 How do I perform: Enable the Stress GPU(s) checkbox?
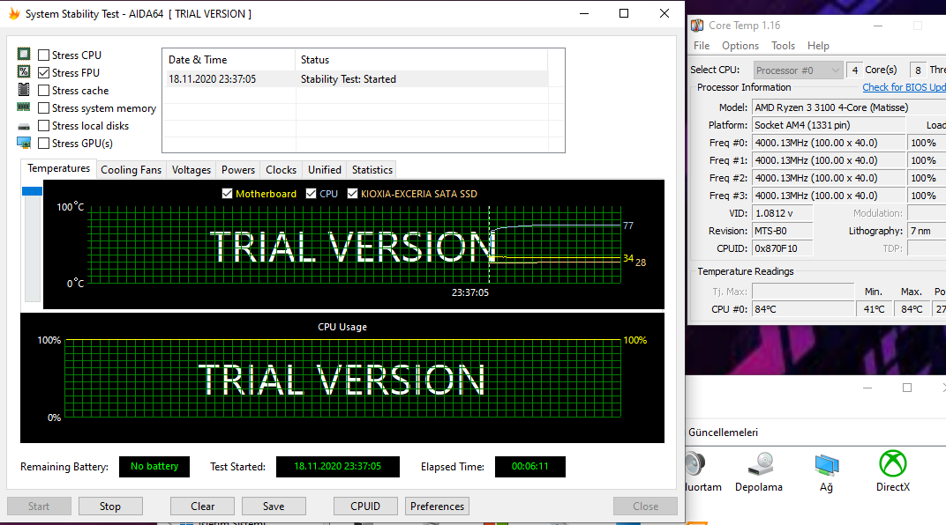tap(43, 144)
